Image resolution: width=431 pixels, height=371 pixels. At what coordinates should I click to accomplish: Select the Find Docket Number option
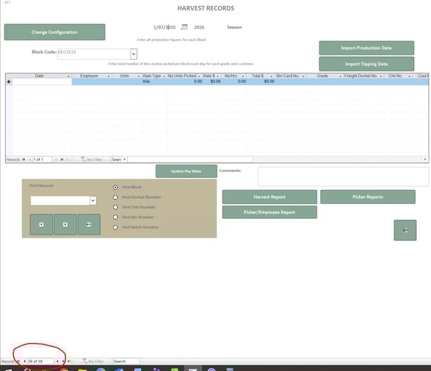pyautogui.click(x=116, y=198)
